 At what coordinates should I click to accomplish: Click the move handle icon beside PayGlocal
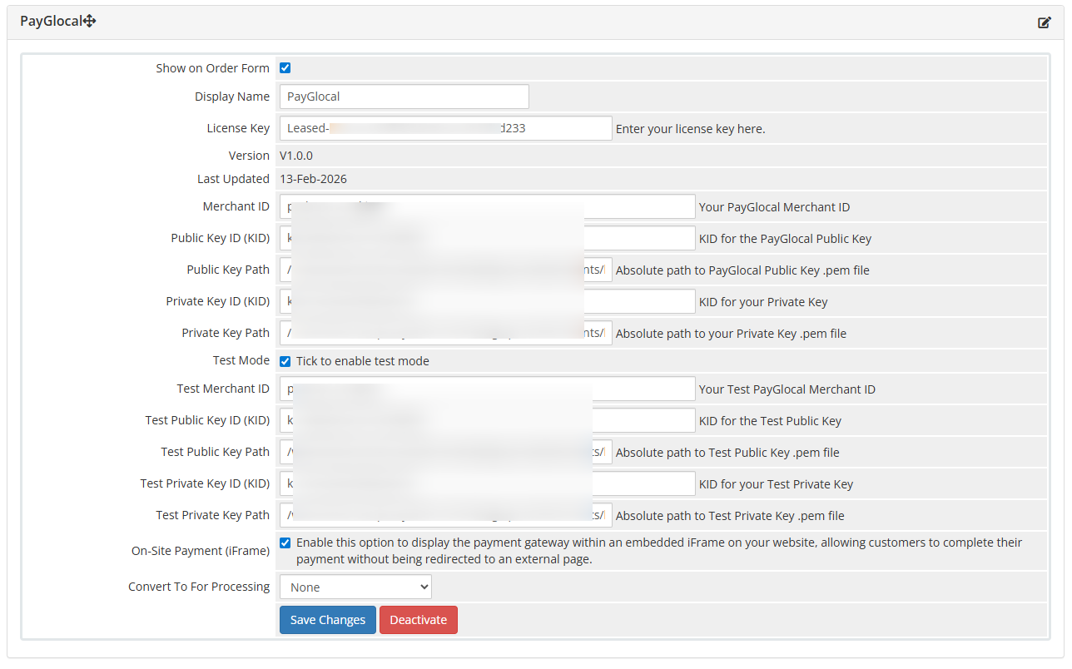[90, 22]
